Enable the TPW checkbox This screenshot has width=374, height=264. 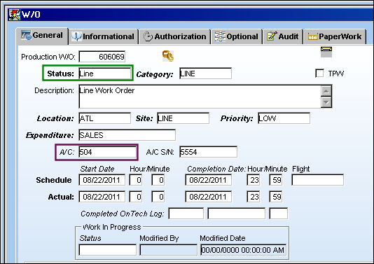319,74
